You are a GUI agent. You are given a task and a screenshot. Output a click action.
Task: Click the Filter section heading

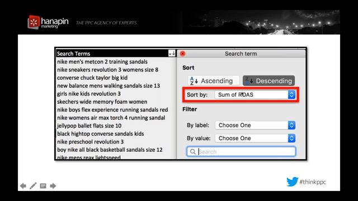190,109
